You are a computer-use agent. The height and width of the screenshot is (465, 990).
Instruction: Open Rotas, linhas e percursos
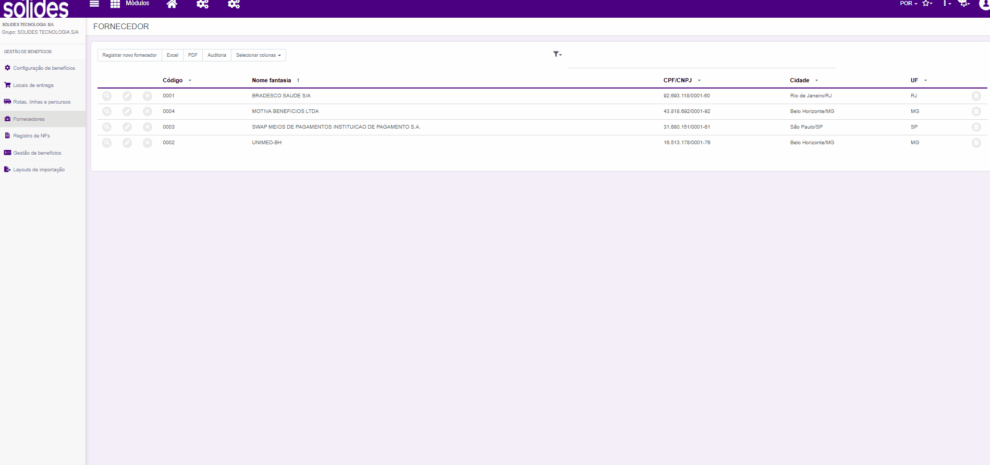[x=43, y=102]
